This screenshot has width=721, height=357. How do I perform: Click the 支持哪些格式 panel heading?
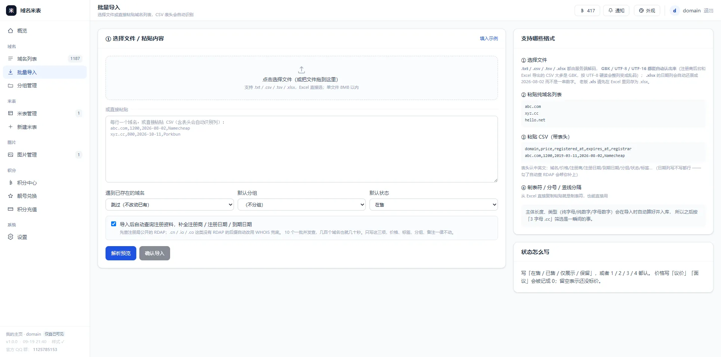point(538,39)
